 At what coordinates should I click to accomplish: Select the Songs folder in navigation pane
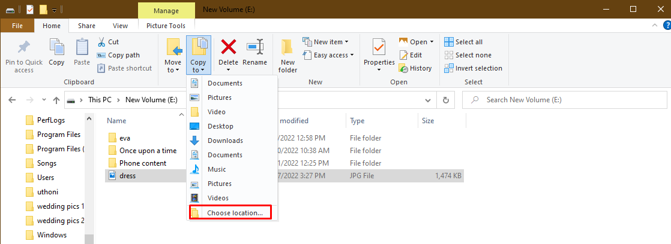(46, 163)
